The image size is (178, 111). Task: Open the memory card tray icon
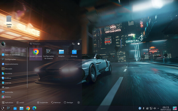pos(147,108)
